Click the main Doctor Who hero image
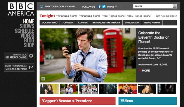184x107 pixels. coord(88,55)
